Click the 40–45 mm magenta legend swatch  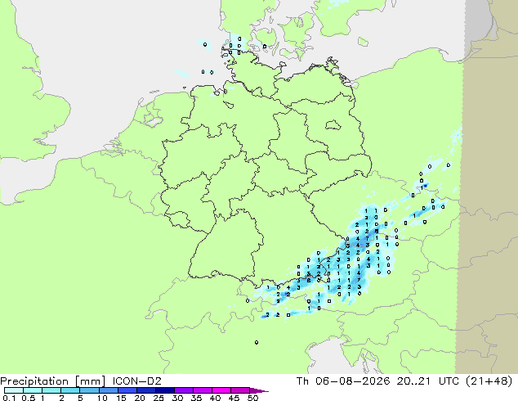221,390
